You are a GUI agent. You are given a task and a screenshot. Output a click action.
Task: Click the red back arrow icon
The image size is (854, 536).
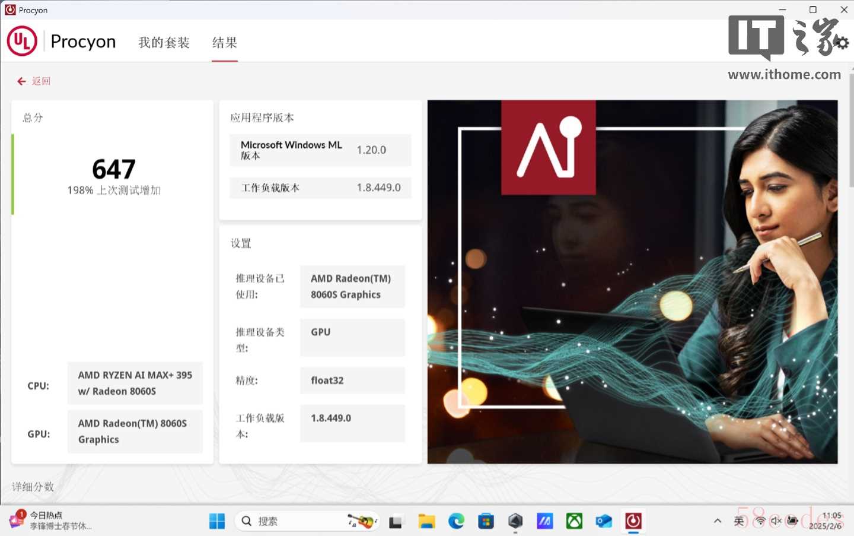coord(21,81)
